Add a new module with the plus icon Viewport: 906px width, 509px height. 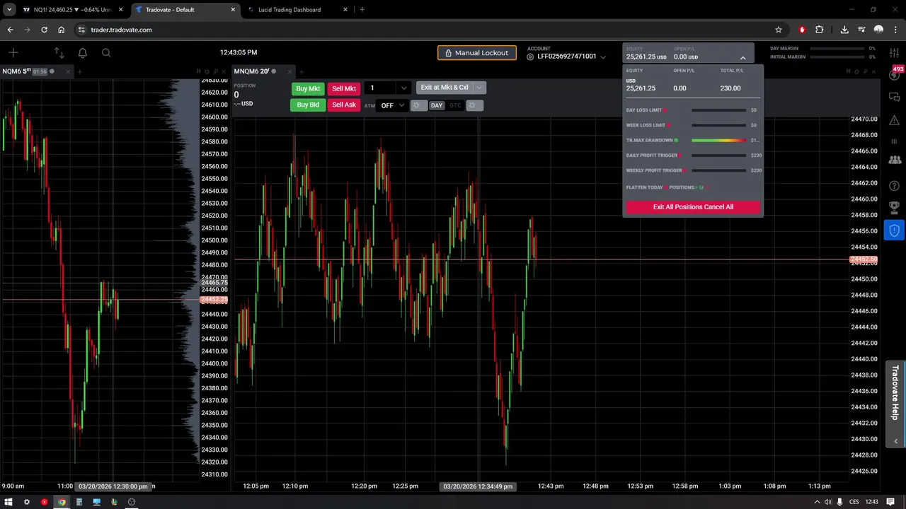(x=13, y=52)
